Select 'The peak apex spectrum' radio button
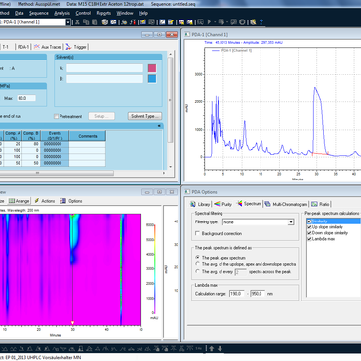 point(197,258)
